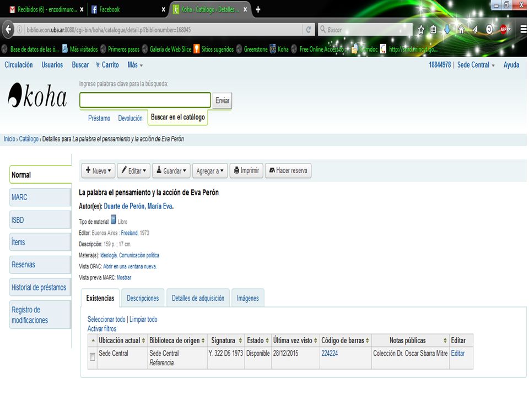
Task: Open the MARC view in the sidebar
Action: [40, 197]
